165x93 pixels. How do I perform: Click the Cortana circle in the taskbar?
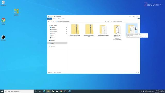(x=36, y=91)
